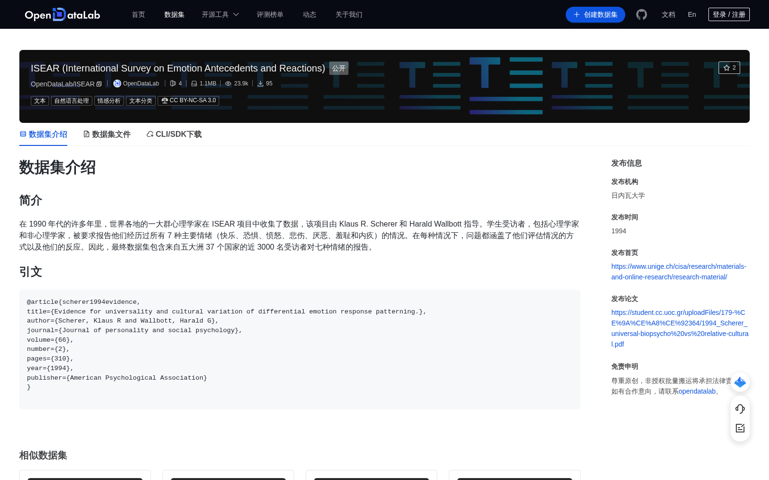769x480 pixels.
Task: Click the 登录 / 注册 button
Action: click(729, 14)
